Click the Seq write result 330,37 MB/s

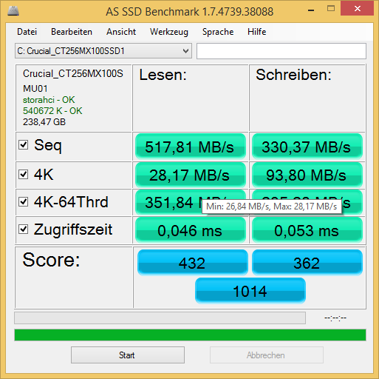[307, 147]
